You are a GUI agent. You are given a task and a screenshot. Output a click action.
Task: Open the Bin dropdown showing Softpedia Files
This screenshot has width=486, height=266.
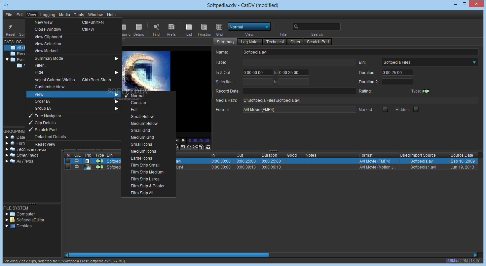tap(430, 62)
